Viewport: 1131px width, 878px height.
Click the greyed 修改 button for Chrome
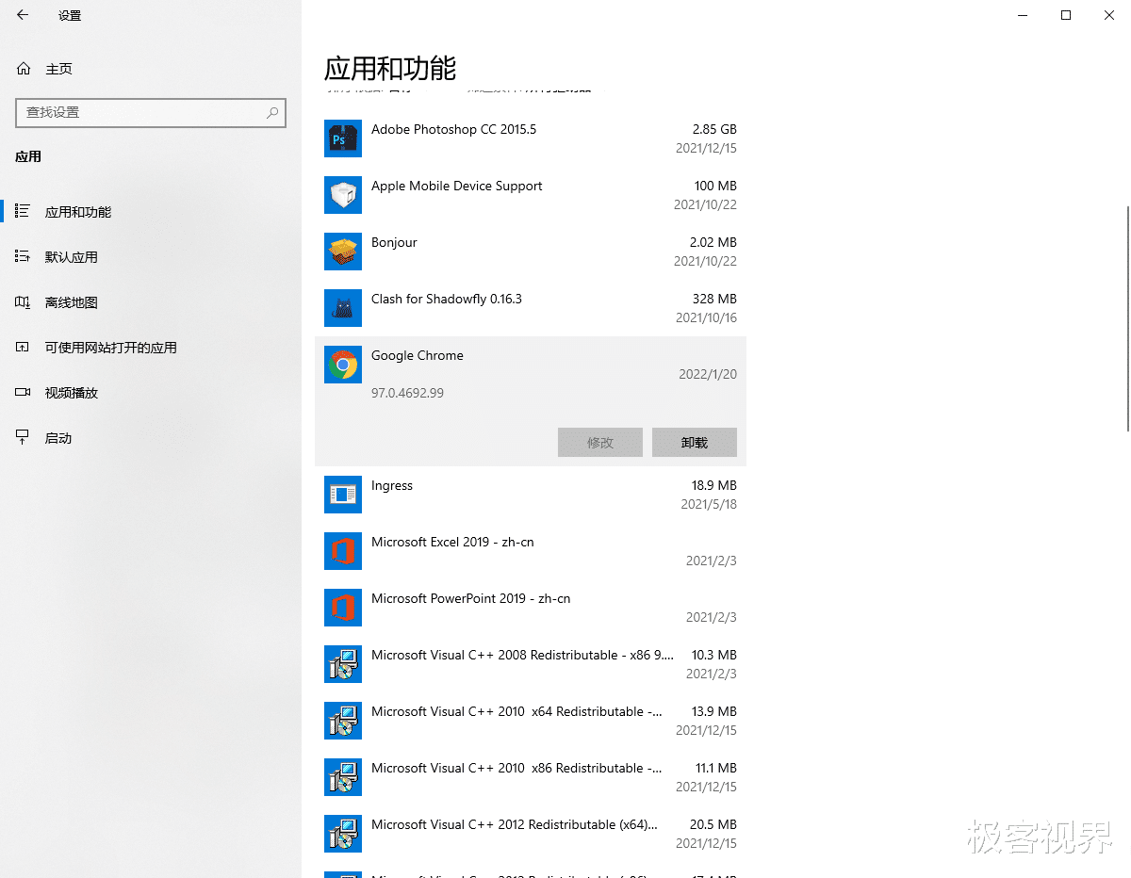pyautogui.click(x=600, y=442)
